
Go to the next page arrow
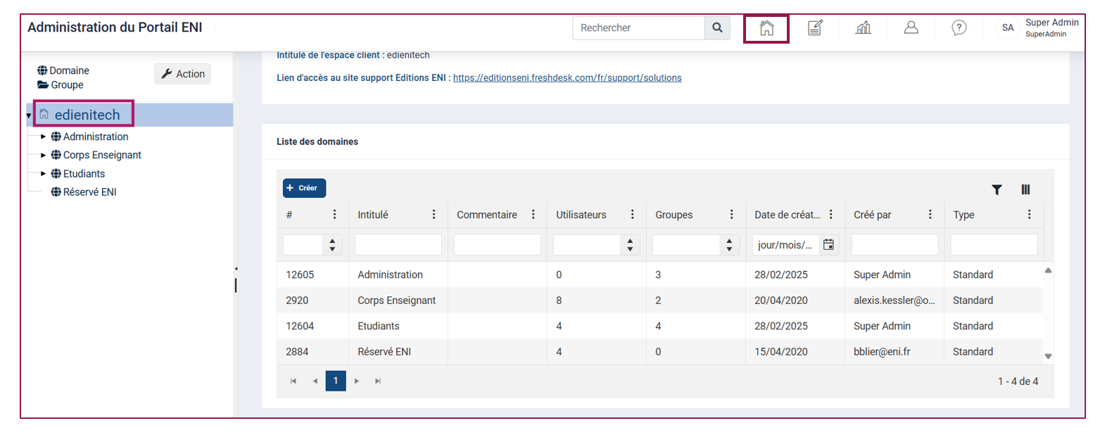[x=357, y=381]
